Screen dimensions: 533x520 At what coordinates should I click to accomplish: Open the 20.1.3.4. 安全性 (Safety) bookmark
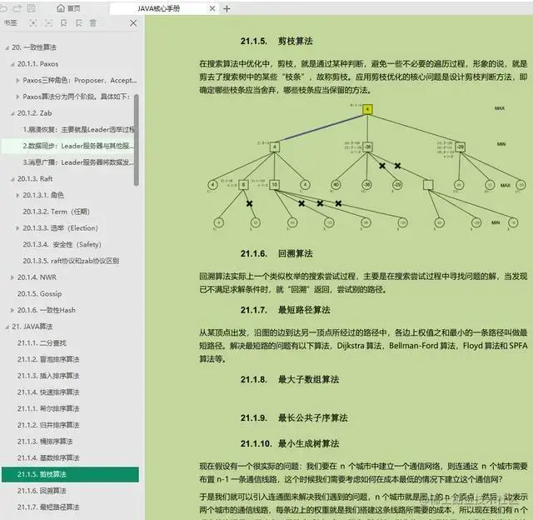coord(62,244)
